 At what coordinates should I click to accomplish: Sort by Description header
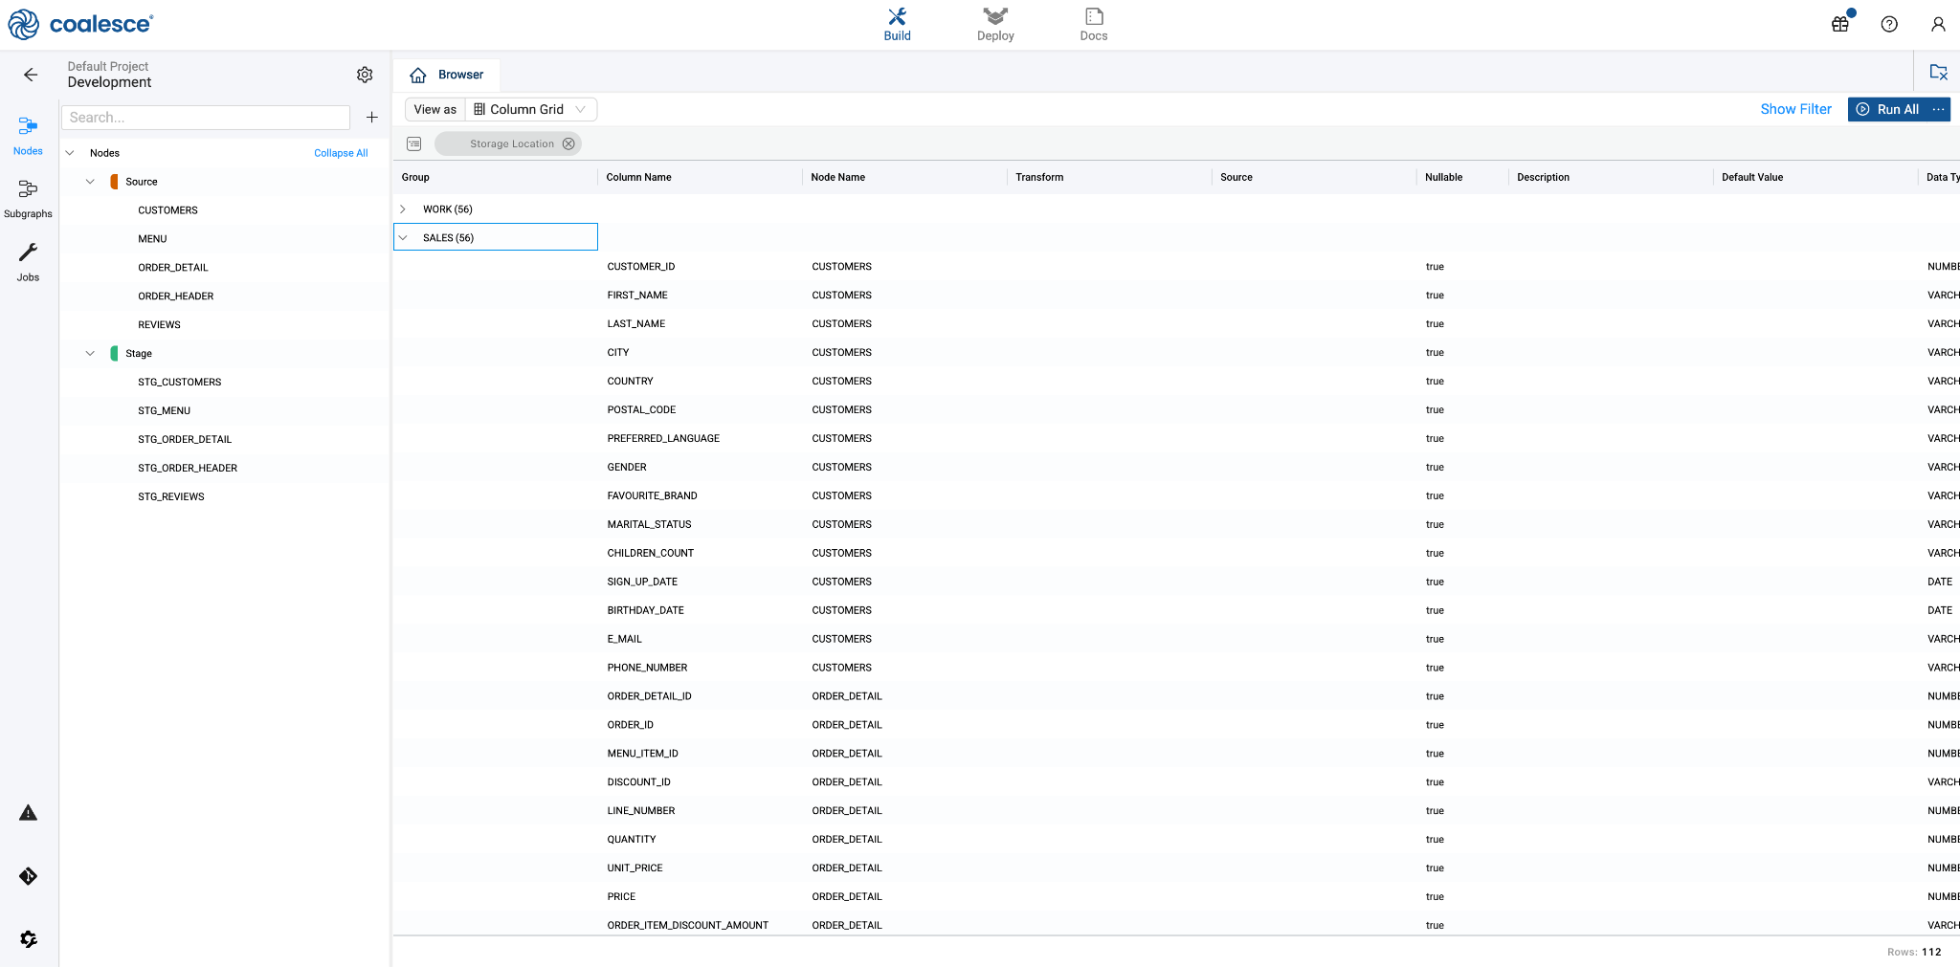(x=1543, y=177)
